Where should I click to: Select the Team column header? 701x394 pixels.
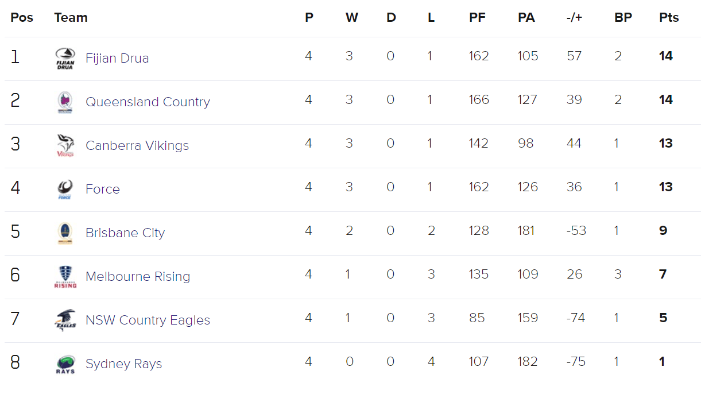71,17
